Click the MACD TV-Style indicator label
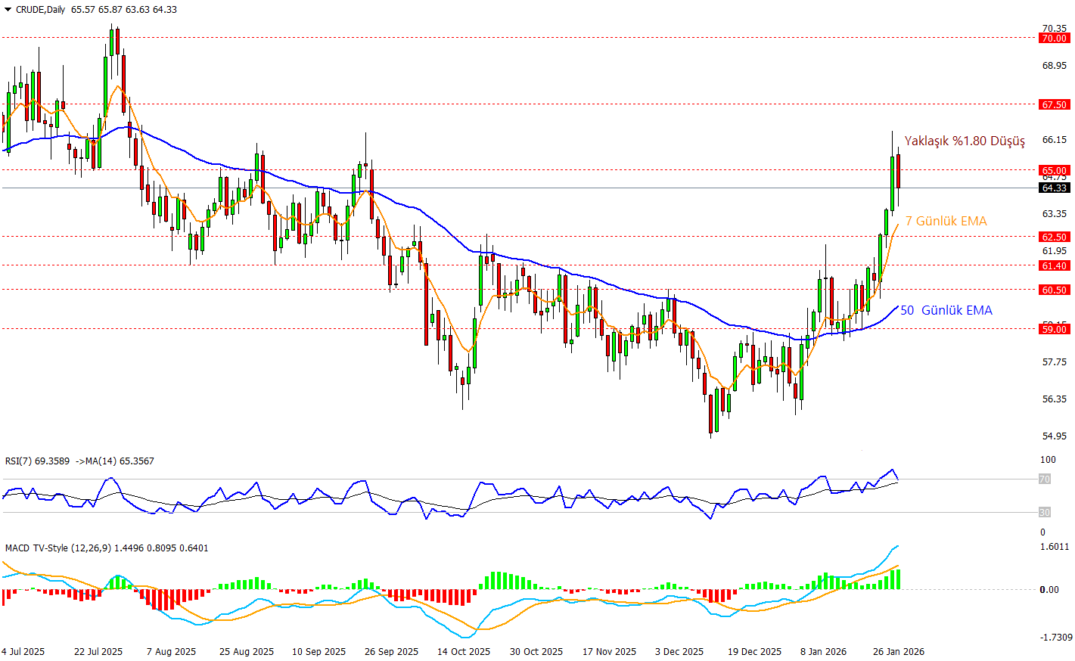The width and height of the screenshot is (1075, 661). (106, 548)
